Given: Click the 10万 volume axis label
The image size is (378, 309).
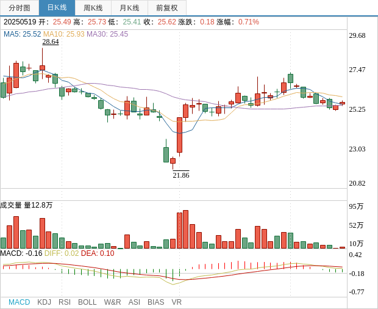Looking at the screenshot, I should 356,244.
